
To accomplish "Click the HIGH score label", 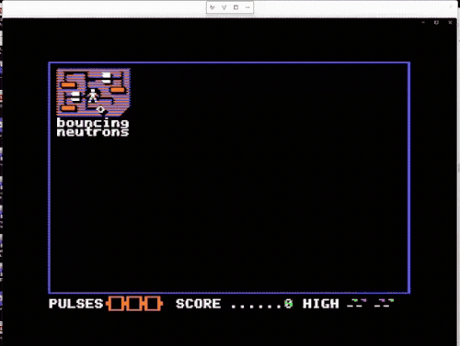I will pyautogui.click(x=321, y=304).
